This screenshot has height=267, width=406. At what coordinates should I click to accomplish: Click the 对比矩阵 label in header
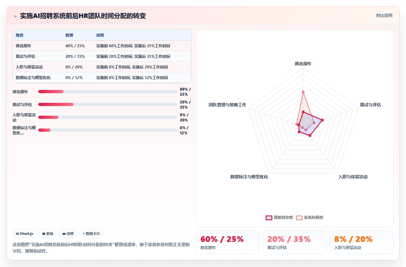pos(384,15)
